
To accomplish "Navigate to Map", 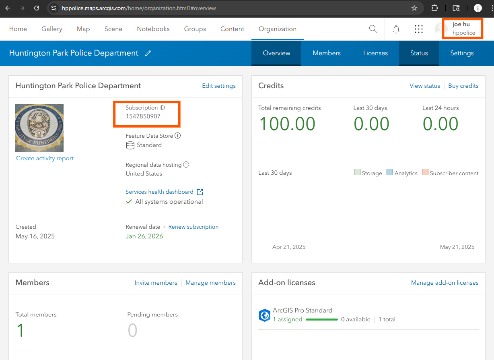I will pyautogui.click(x=83, y=29).
